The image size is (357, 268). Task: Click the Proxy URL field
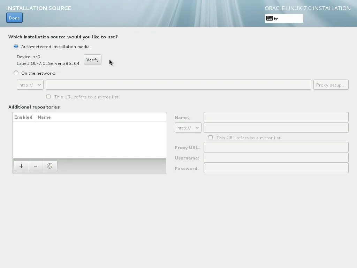tap(276, 147)
